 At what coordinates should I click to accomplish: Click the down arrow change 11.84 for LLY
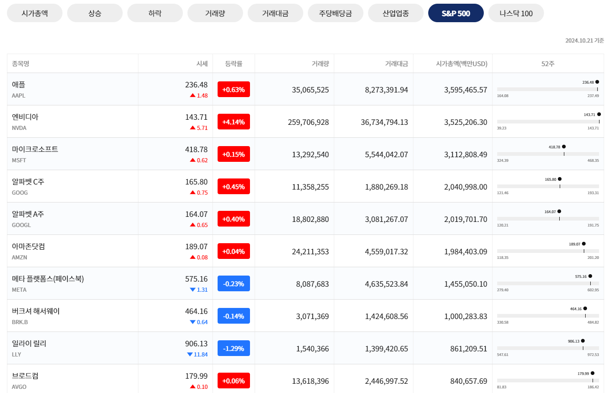[197, 355]
